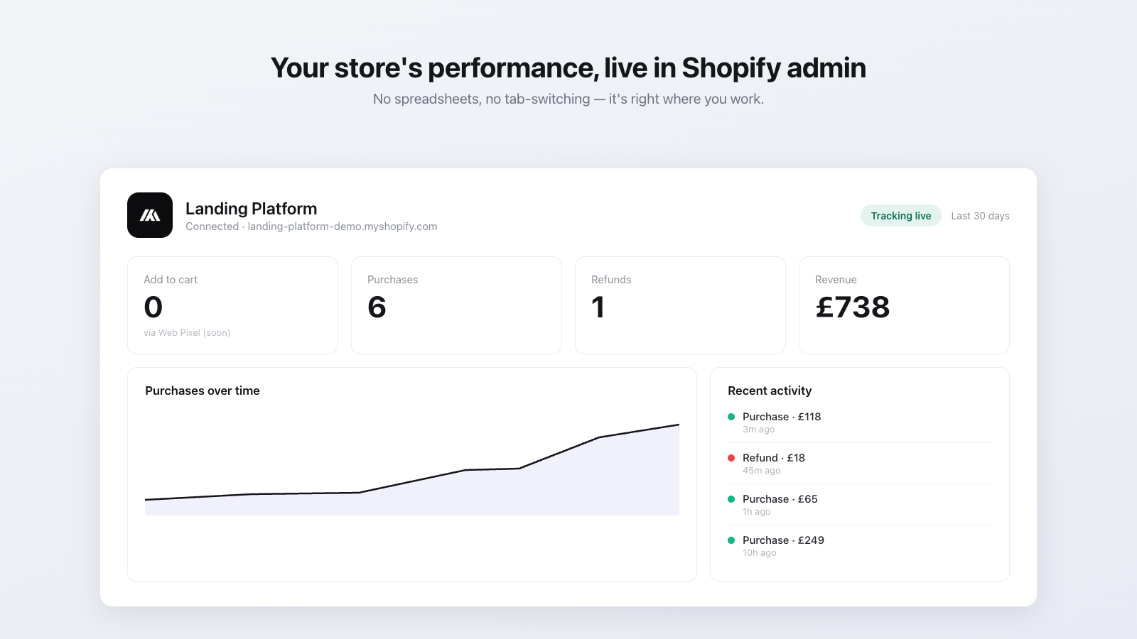Open the Last 30 days range label

click(980, 216)
